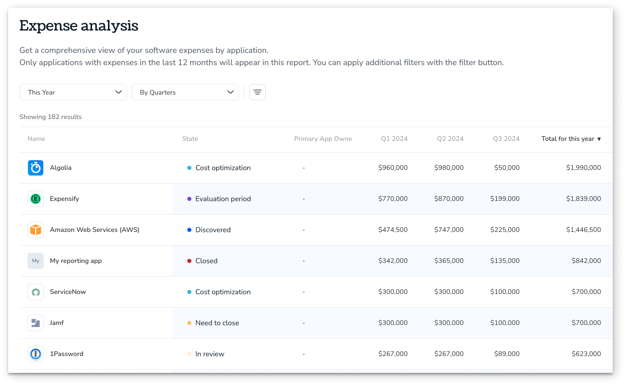
Task: Click the $1,839,000 total
Action: point(583,199)
